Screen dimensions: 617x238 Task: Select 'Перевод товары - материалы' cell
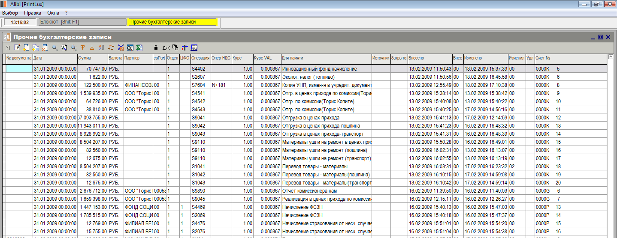[326, 167]
